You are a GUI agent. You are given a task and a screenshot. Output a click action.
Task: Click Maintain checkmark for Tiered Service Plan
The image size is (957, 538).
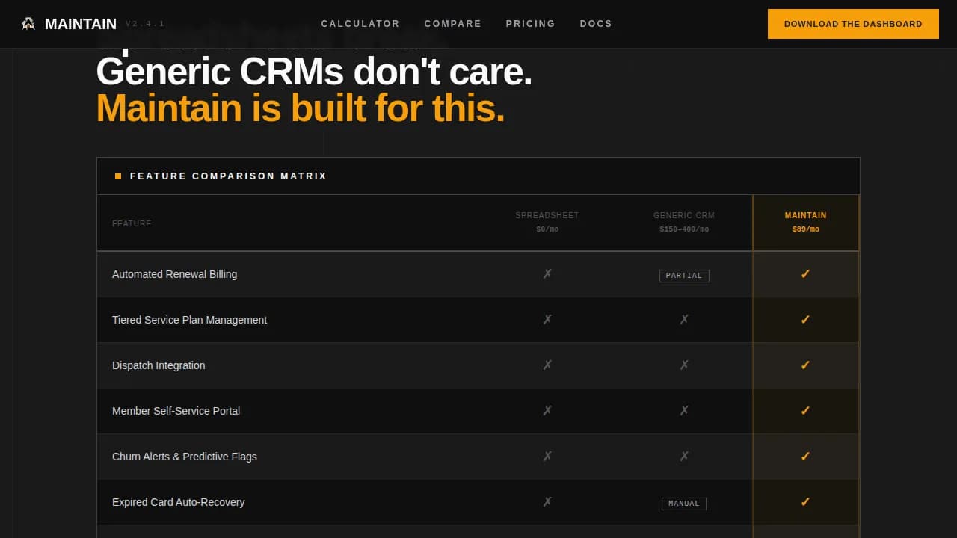pyautogui.click(x=805, y=320)
